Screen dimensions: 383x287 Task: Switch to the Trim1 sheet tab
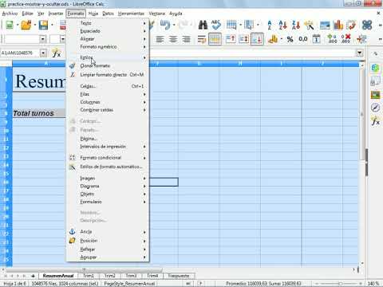[89, 276]
